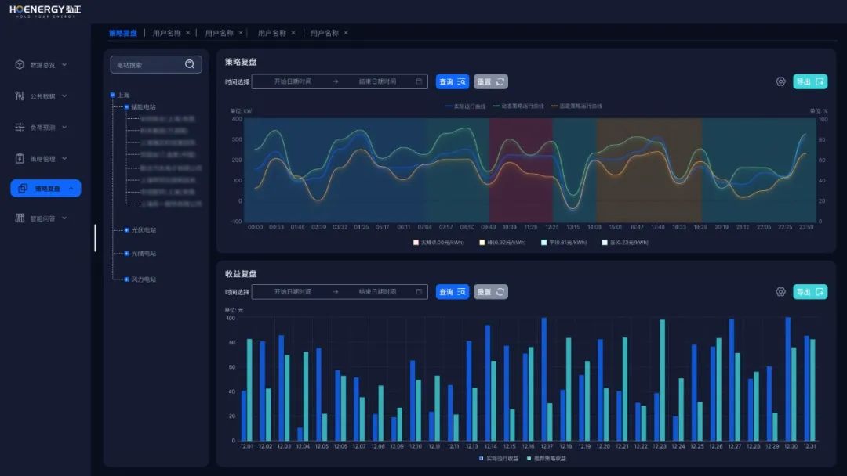Switch to the 策略复盘 tab
This screenshot has width=847, height=476.
point(122,33)
